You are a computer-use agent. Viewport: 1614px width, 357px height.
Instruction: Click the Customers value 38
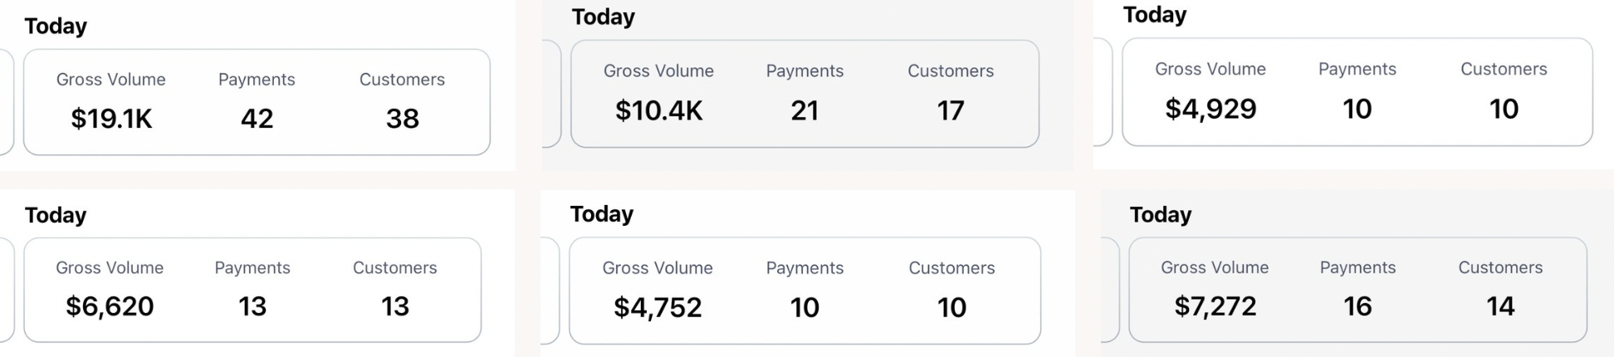click(402, 119)
